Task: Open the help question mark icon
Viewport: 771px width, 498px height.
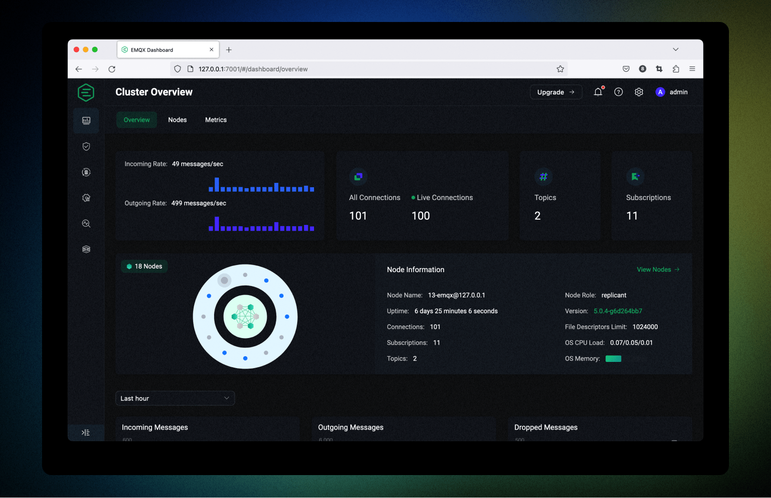Action: point(619,92)
